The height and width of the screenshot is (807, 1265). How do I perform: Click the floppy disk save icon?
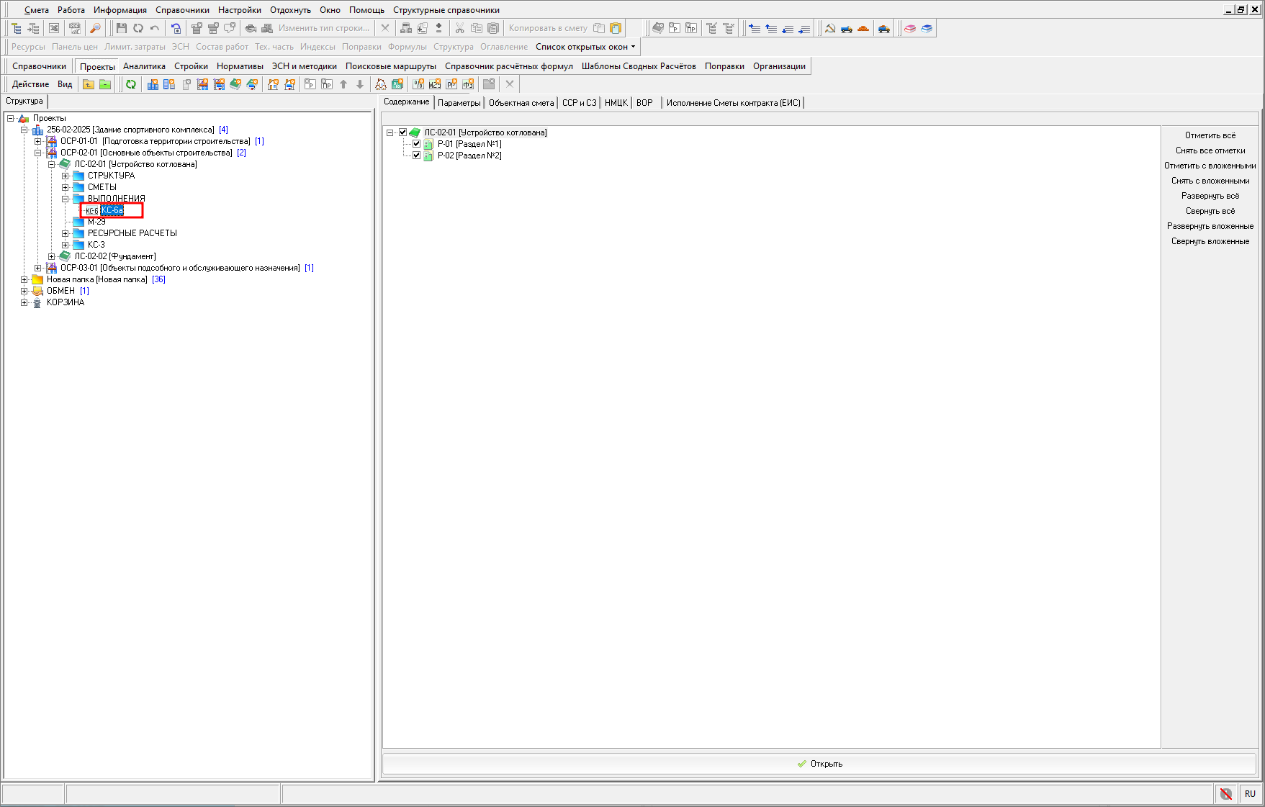pos(121,28)
